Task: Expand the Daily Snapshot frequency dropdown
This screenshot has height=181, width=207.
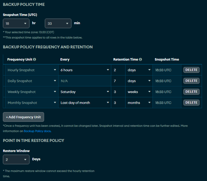Action: (x=32, y=81)
